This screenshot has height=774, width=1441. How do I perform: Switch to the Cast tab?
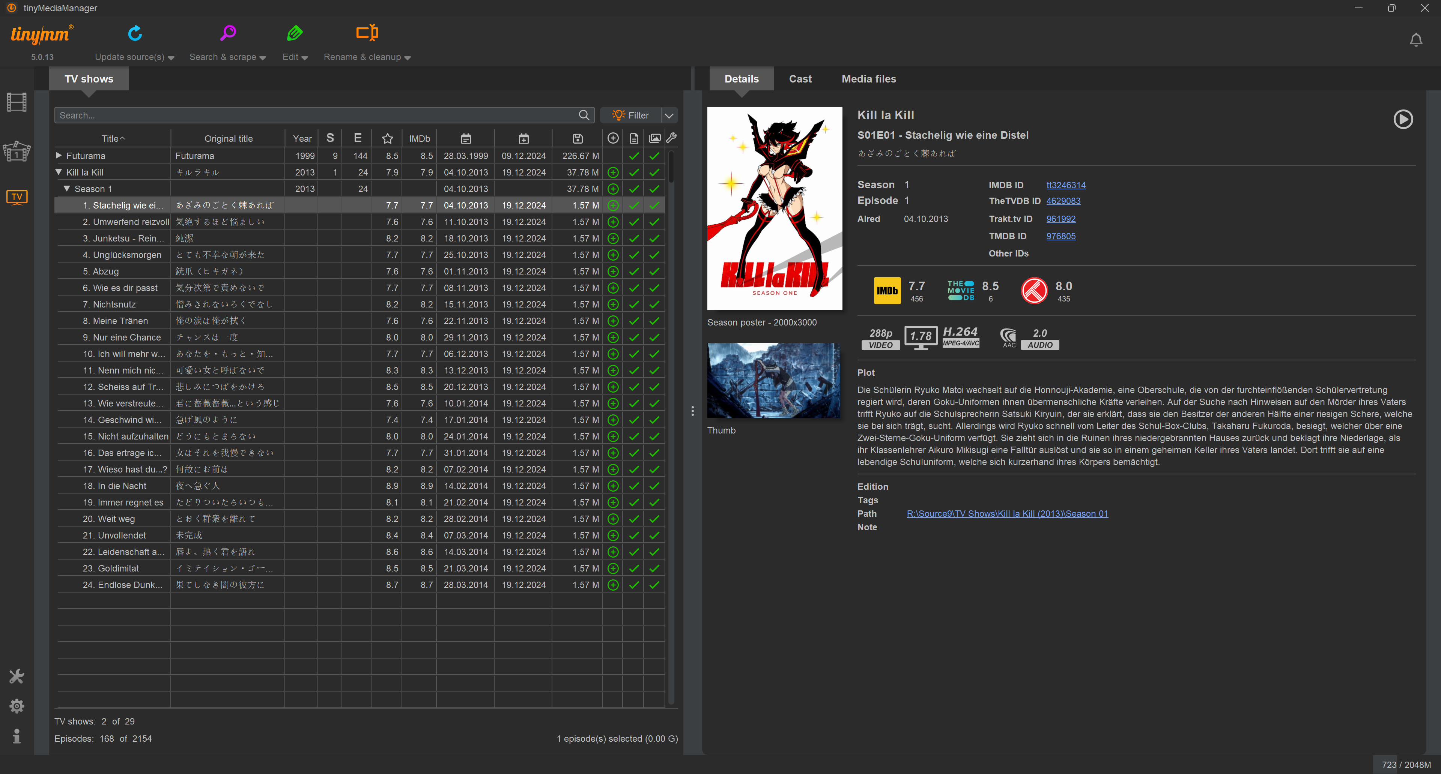(800, 79)
